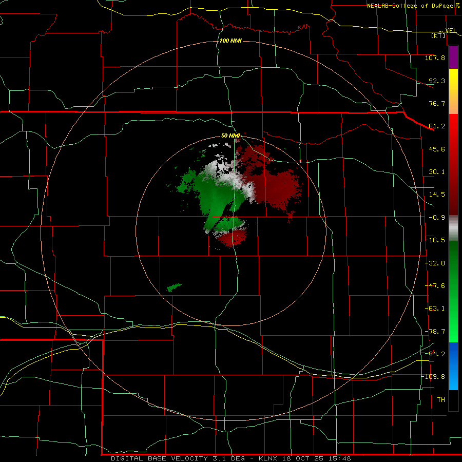Select the 76.7 velocity scale value

pos(437,103)
